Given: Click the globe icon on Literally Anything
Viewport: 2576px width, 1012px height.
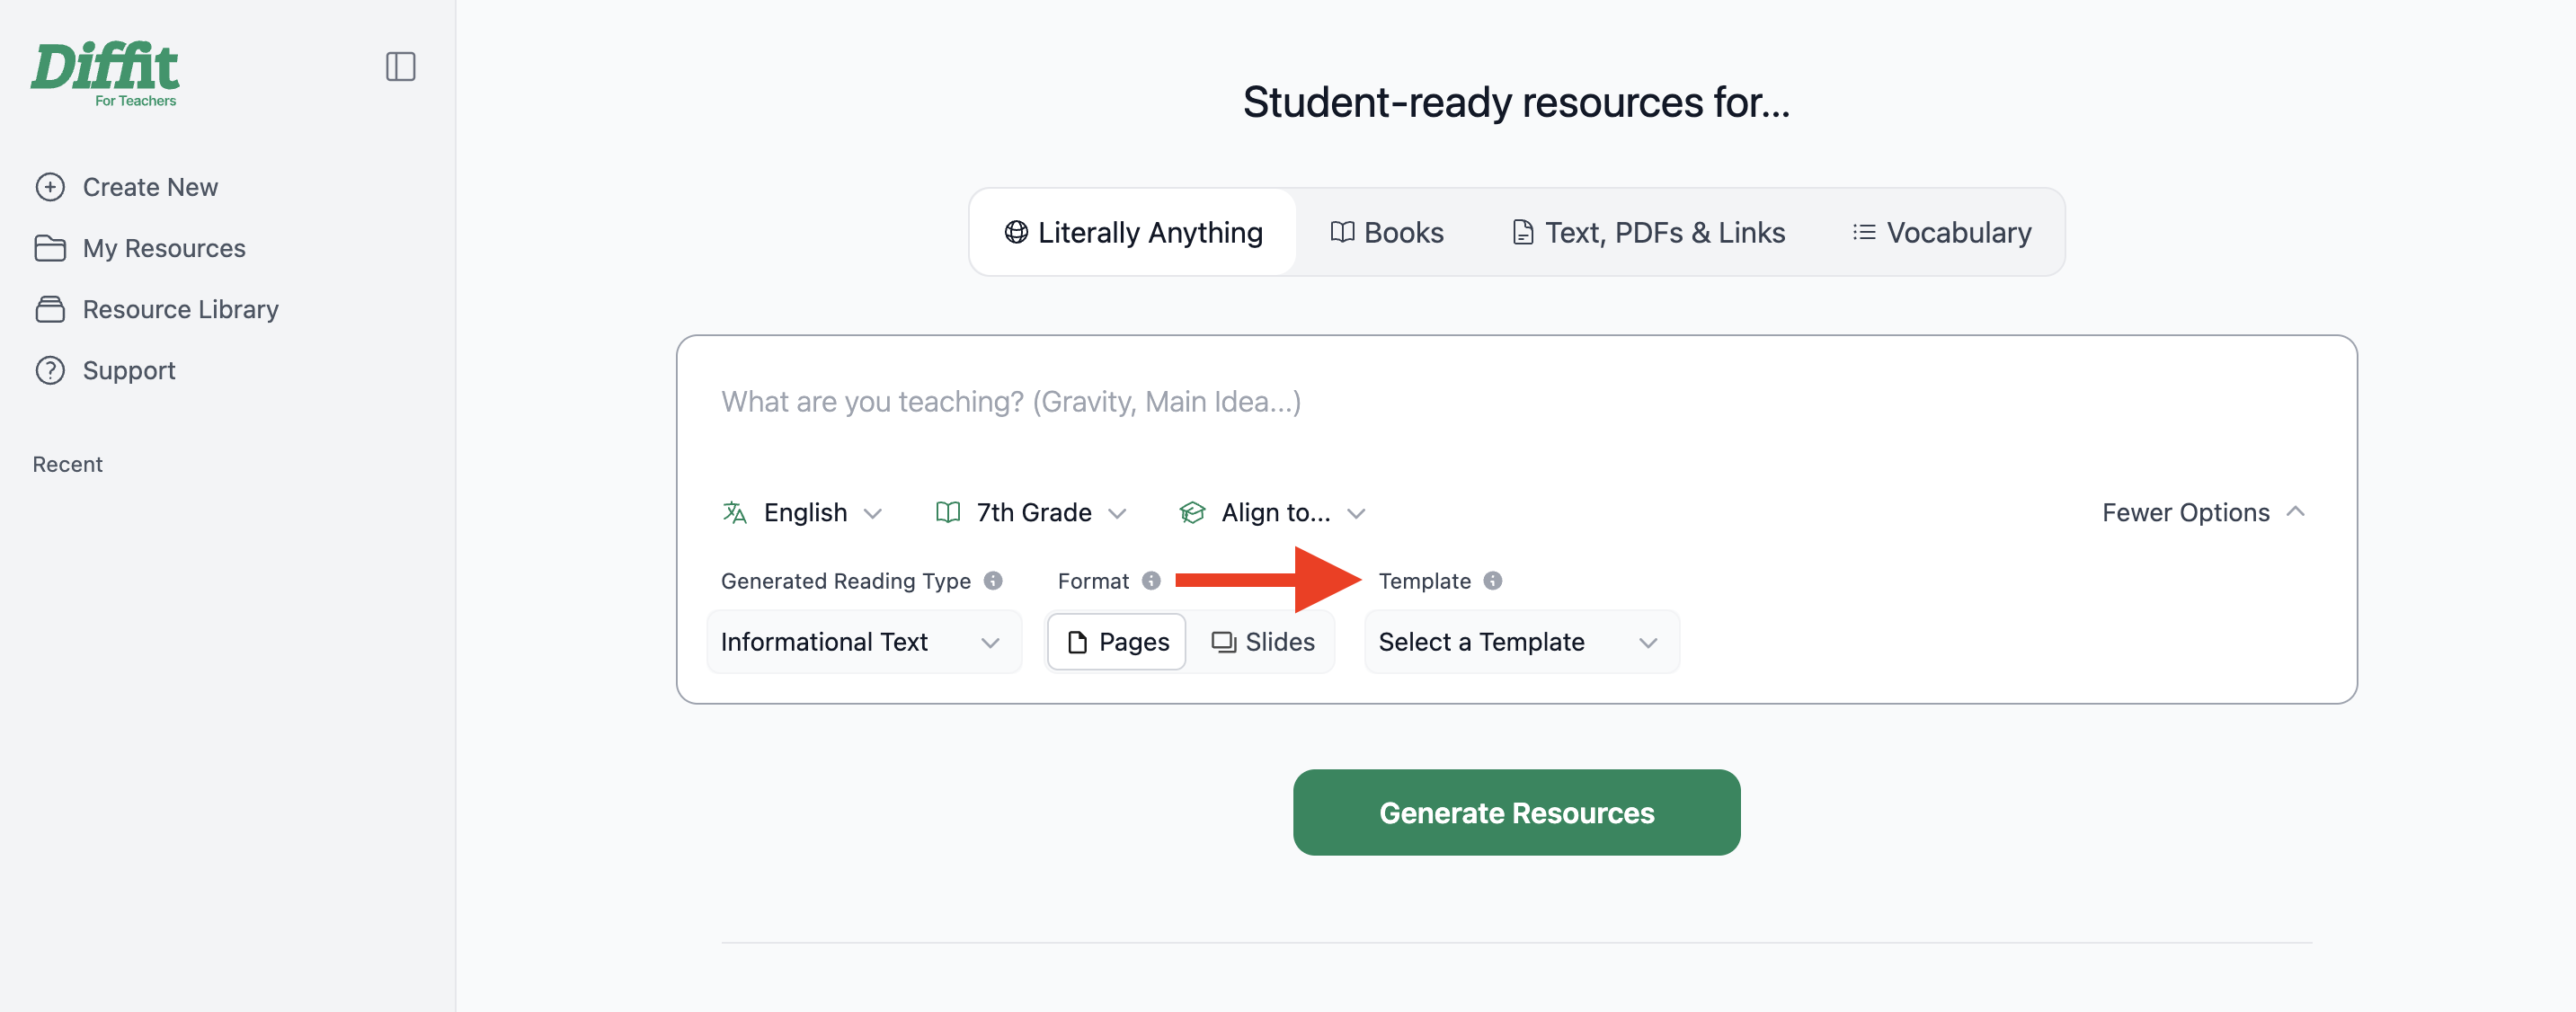Looking at the screenshot, I should [x=1016, y=232].
